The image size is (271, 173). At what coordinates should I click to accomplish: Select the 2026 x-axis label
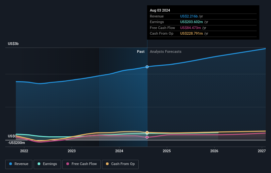pyautogui.click(x=214, y=151)
